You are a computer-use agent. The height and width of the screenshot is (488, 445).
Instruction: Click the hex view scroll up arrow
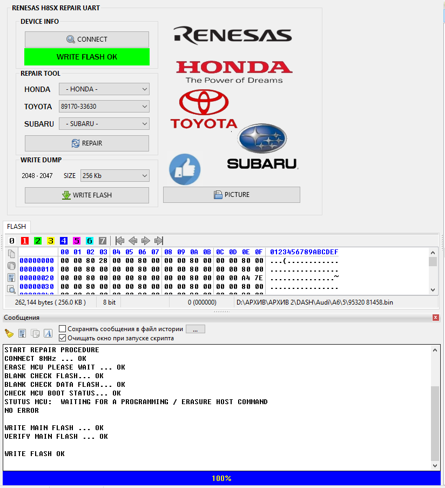(x=433, y=253)
